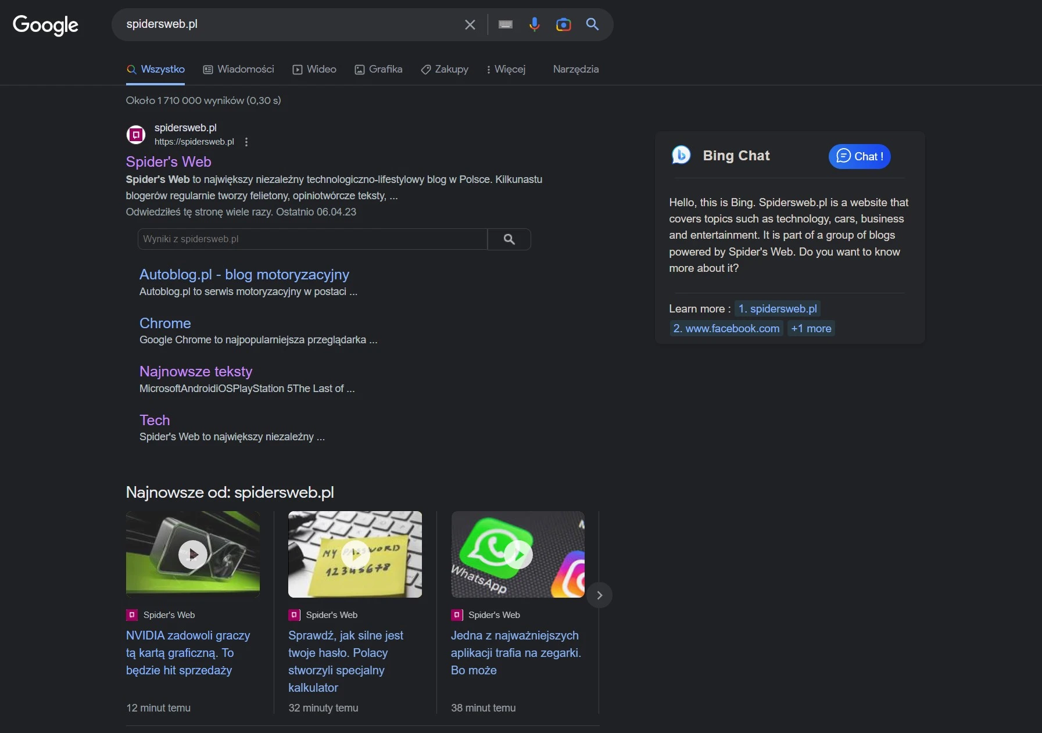This screenshot has width=1042, height=733.
Task: Click the 12 minut temu timestamp
Action: pyautogui.click(x=159, y=708)
